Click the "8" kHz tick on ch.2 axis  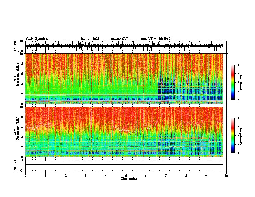22,117
